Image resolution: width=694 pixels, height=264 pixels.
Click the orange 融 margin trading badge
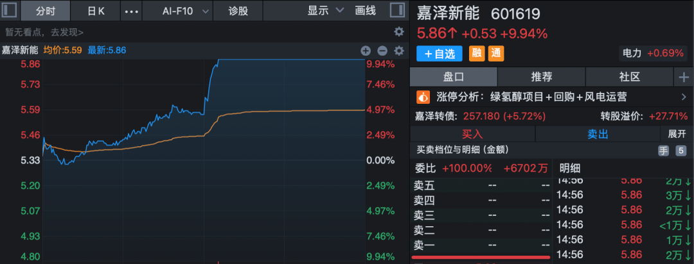tap(477, 53)
